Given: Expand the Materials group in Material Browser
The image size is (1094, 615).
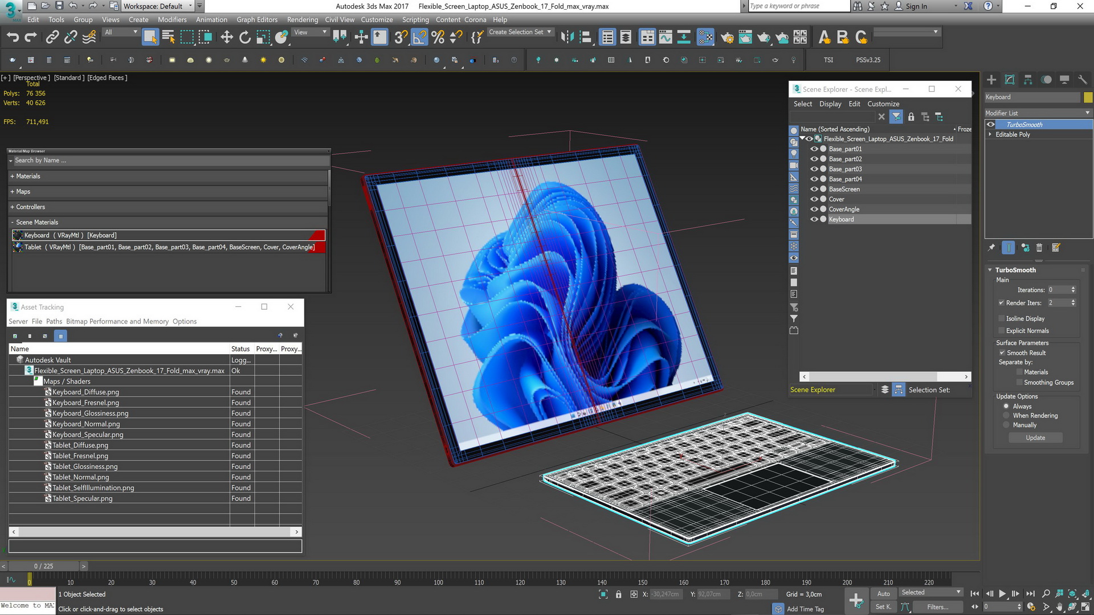Looking at the screenshot, I should [12, 177].
